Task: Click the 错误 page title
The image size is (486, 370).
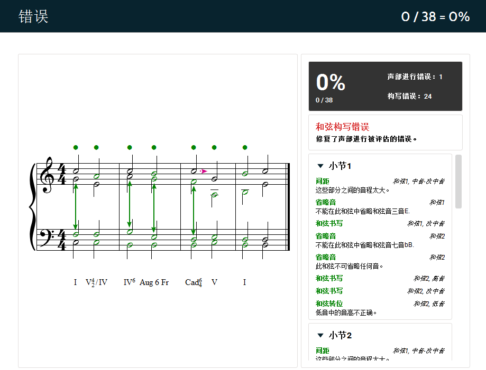Action: [x=33, y=16]
